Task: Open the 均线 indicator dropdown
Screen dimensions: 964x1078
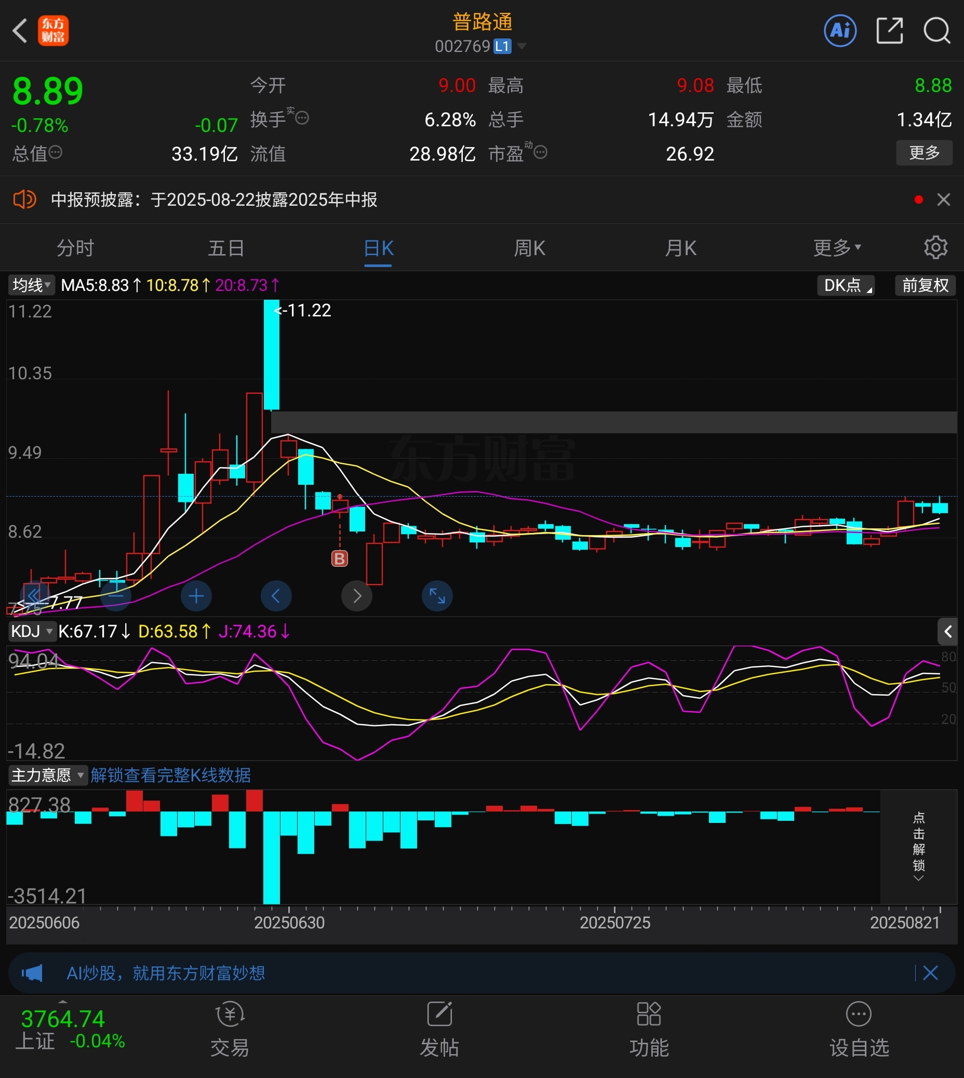Action: pyautogui.click(x=31, y=285)
